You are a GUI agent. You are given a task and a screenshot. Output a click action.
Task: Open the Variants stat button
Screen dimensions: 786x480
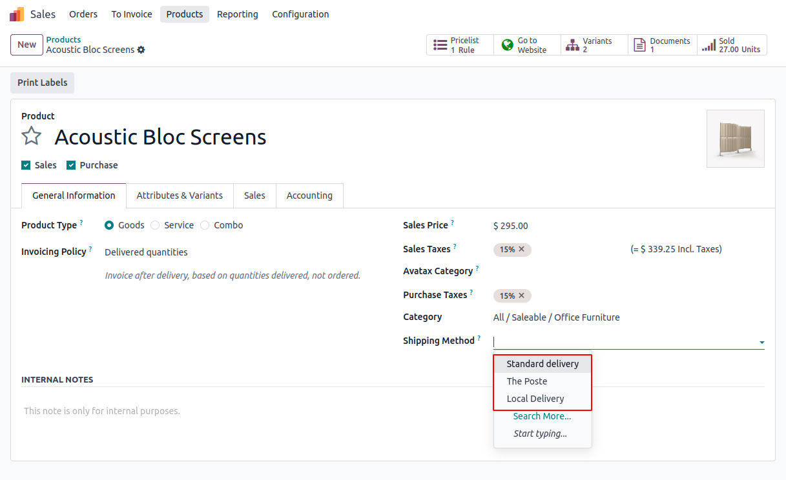coord(594,45)
